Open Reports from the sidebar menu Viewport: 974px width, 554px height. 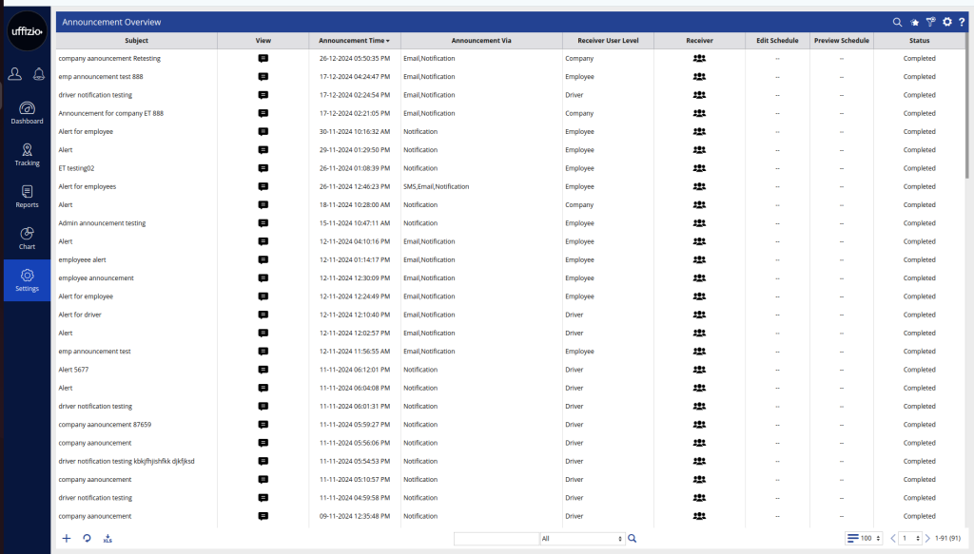click(27, 197)
